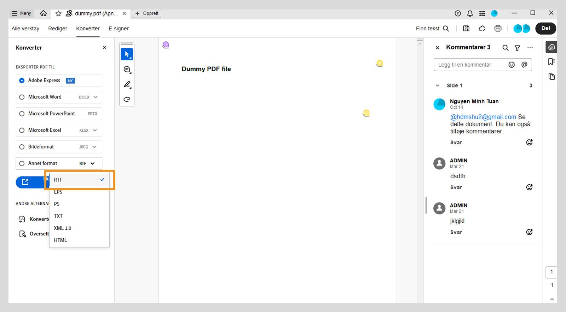The height and width of the screenshot is (312, 566).
Task: Collapse the Side 1 comments group
Action: coord(438,85)
